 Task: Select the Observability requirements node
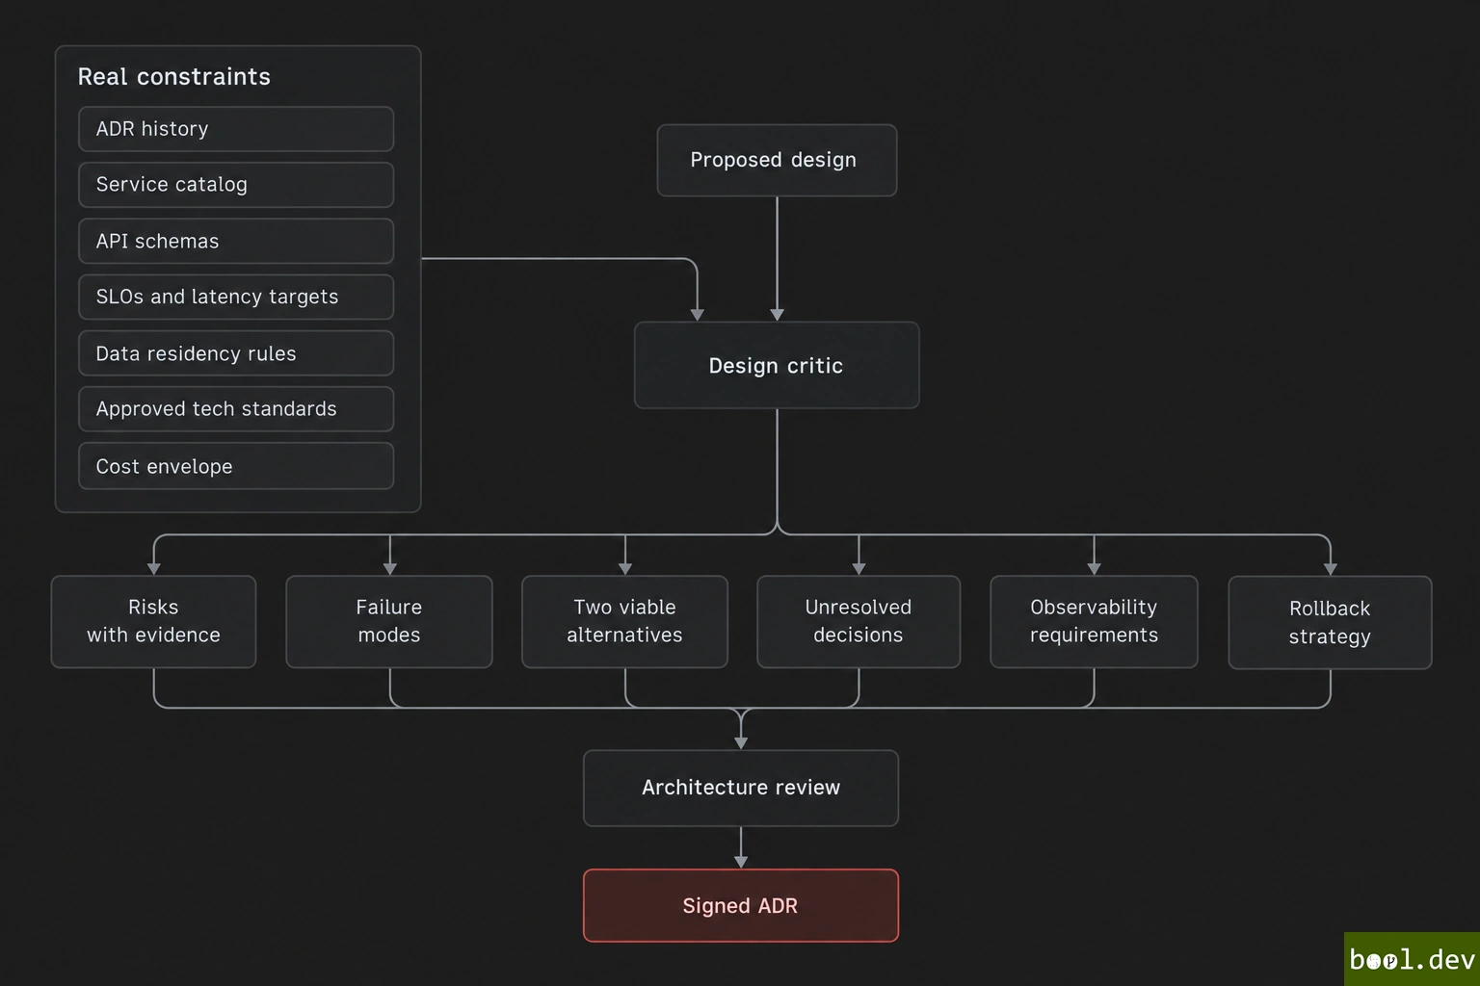(1094, 622)
